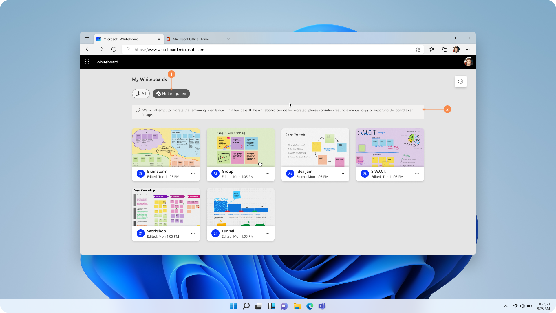Screen dimensions: 556x313
Task: Open the tab actions menu icon
Action: (87, 39)
